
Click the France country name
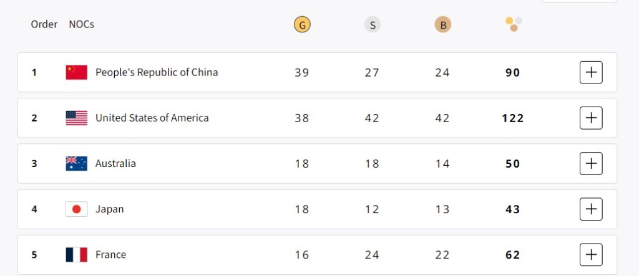pos(110,255)
